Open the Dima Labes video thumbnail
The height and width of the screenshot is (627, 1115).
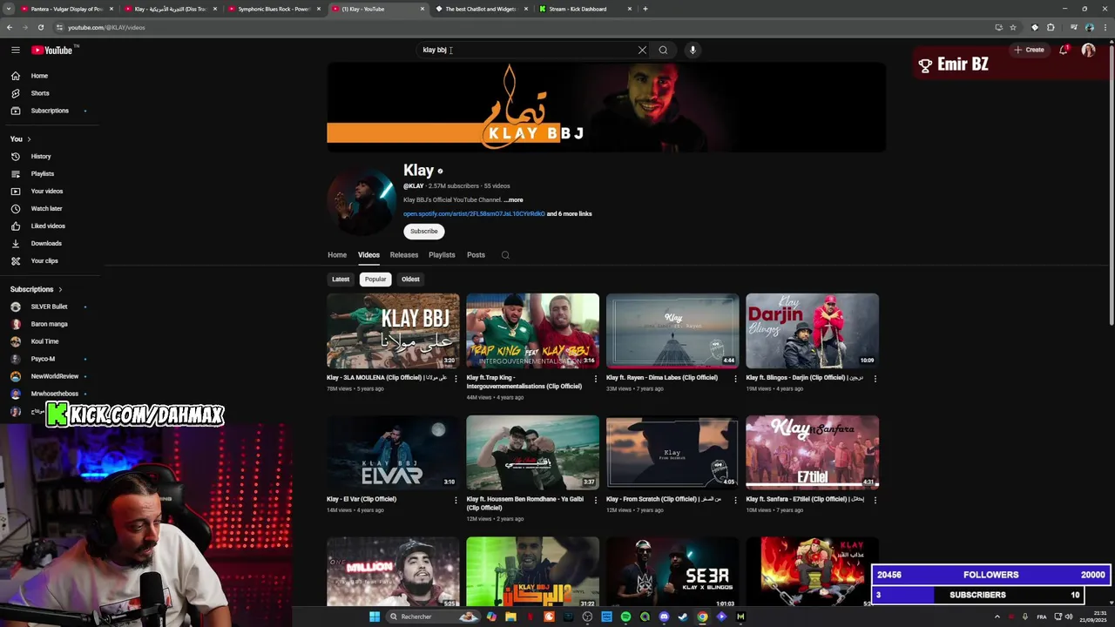click(672, 331)
